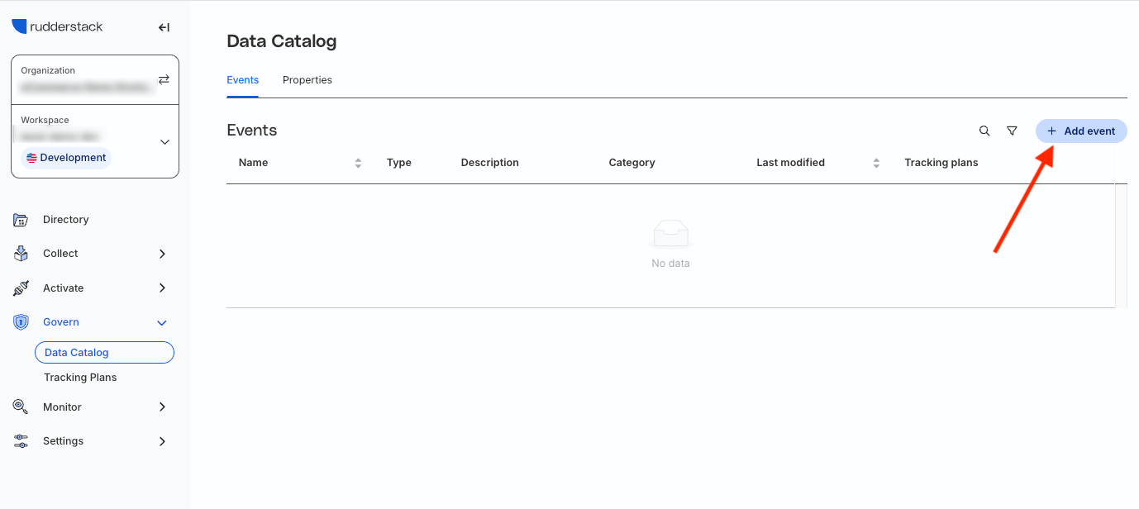
Task: Click the Directory folder icon
Action: point(21,220)
